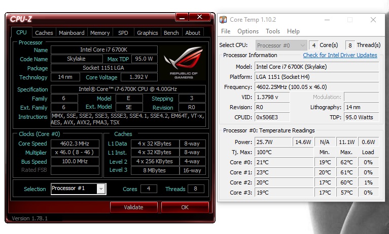The width and height of the screenshot is (389, 234).
Task: Click the Model field in Core Temp
Action: tap(317, 67)
